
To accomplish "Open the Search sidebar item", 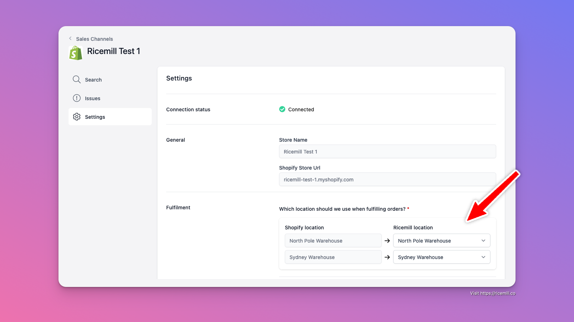I will point(110,80).
